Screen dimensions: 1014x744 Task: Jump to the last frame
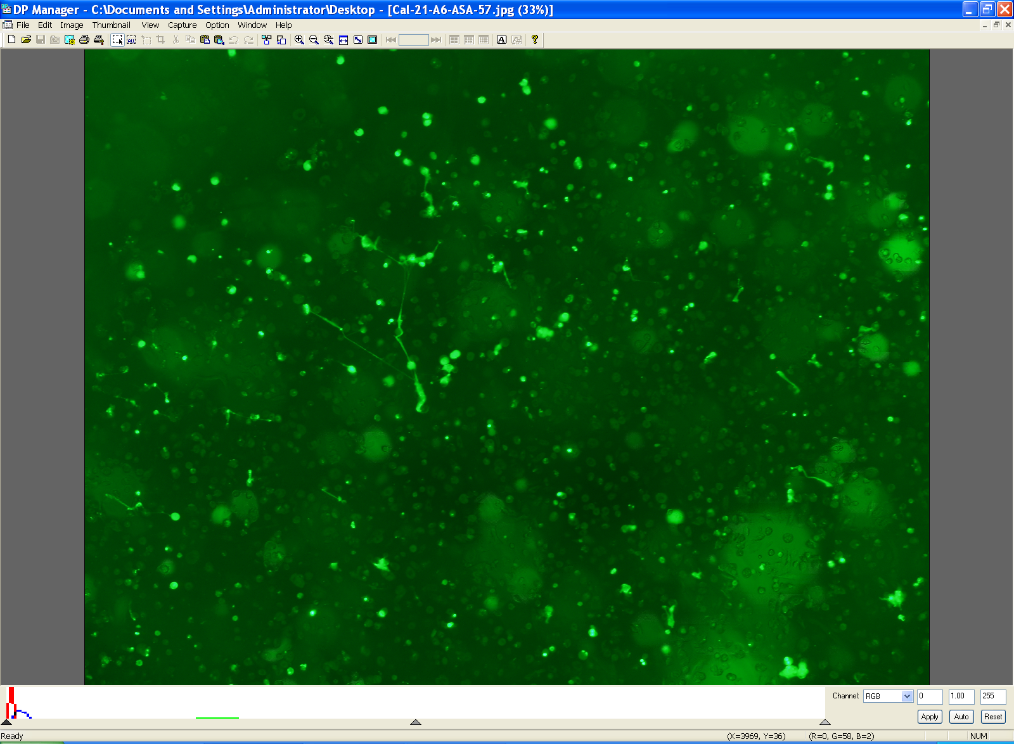pyautogui.click(x=436, y=39)
